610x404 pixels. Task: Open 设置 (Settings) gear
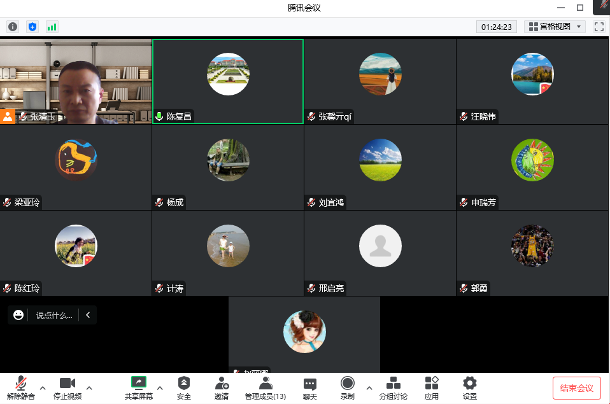coord(470,387)
